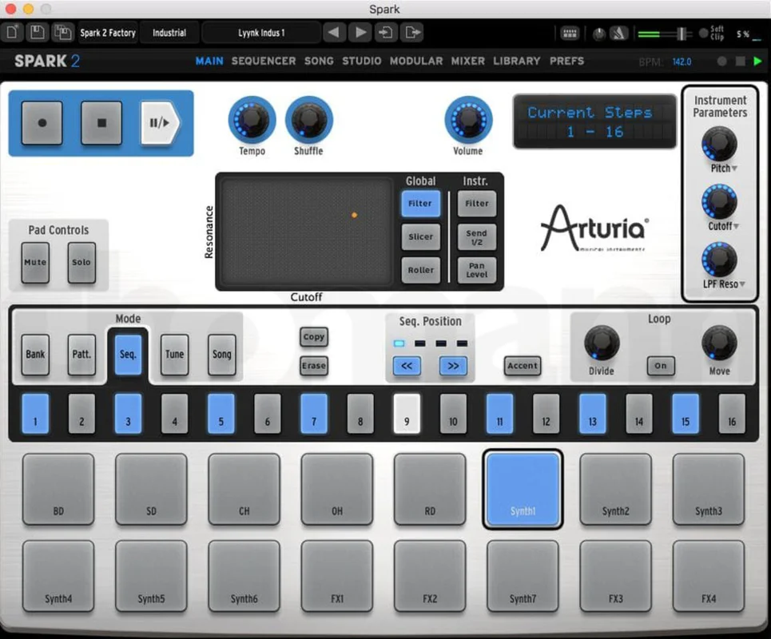
Task: Click the new project icon in top toolbar
Action: tap(12, 33)
